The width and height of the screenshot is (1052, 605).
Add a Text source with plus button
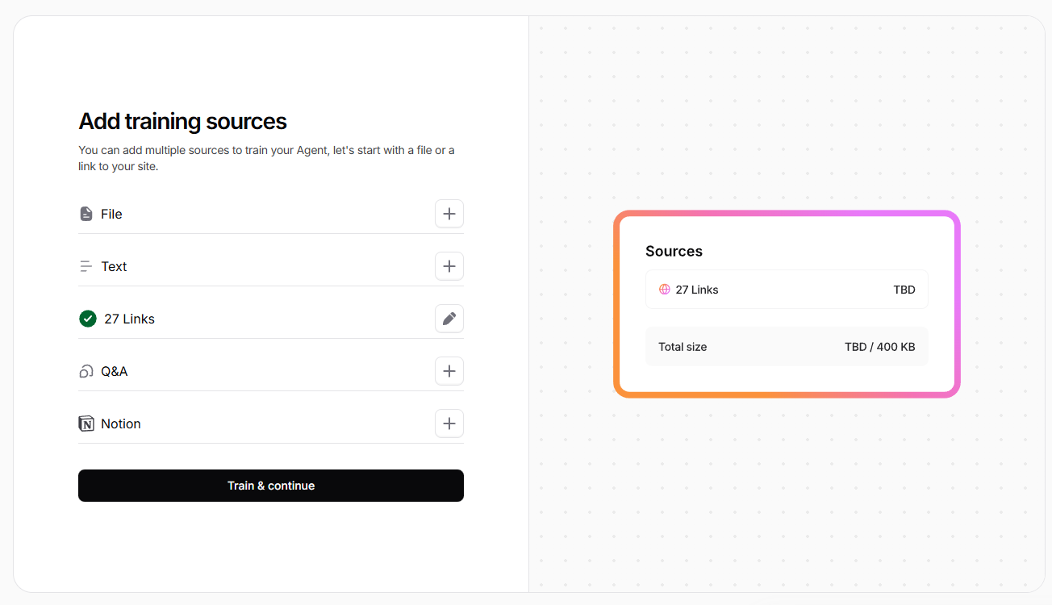(x=449, y=266)
